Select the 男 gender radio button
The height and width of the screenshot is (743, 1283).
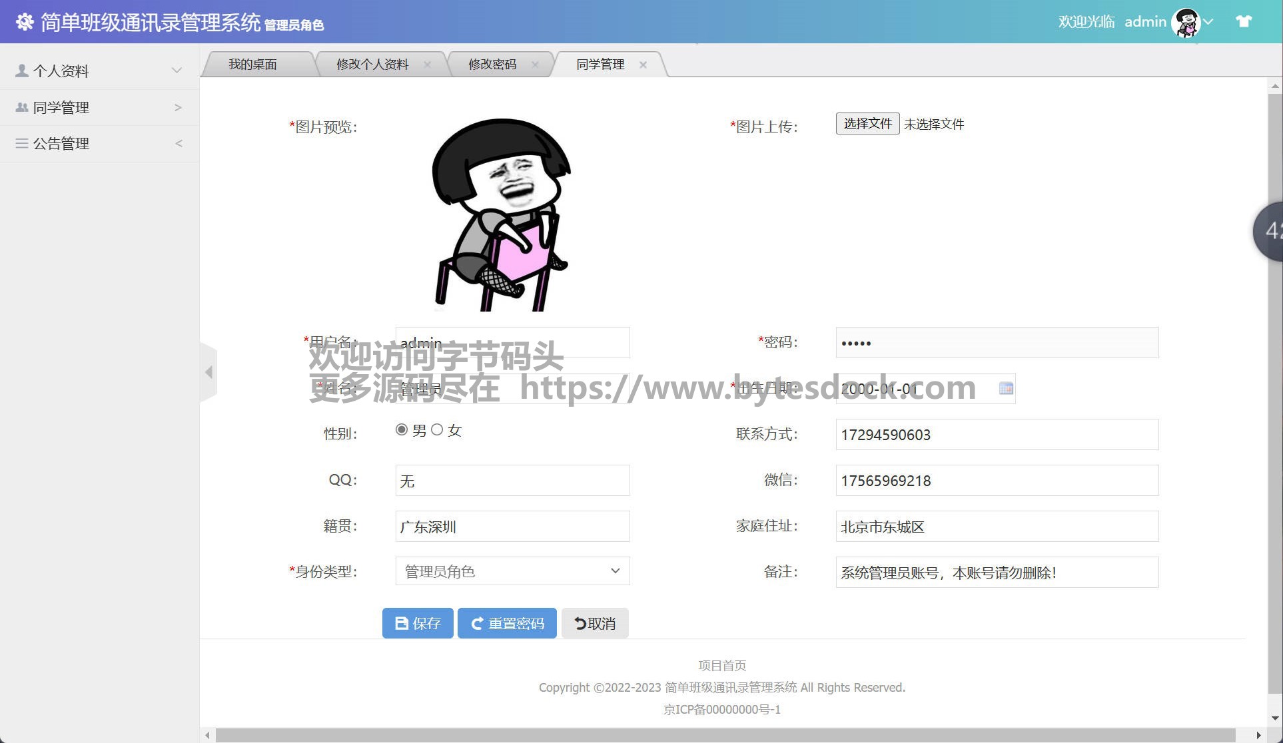[402, 429]
